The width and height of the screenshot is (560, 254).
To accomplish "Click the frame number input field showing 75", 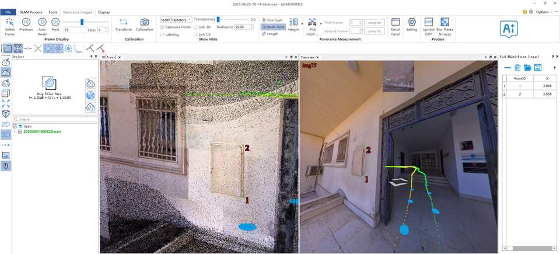I will tap(75, 30).
